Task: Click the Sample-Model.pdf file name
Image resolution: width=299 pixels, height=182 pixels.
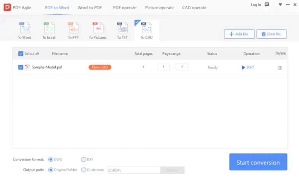Action: tap(47, 67)
